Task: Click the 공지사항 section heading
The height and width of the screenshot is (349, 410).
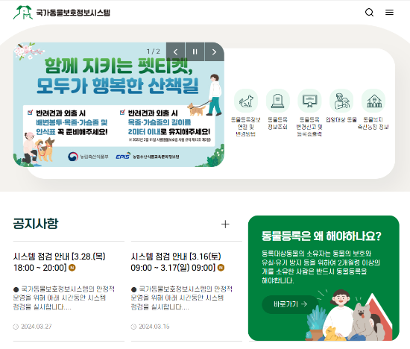Action: tap(36, 224)
